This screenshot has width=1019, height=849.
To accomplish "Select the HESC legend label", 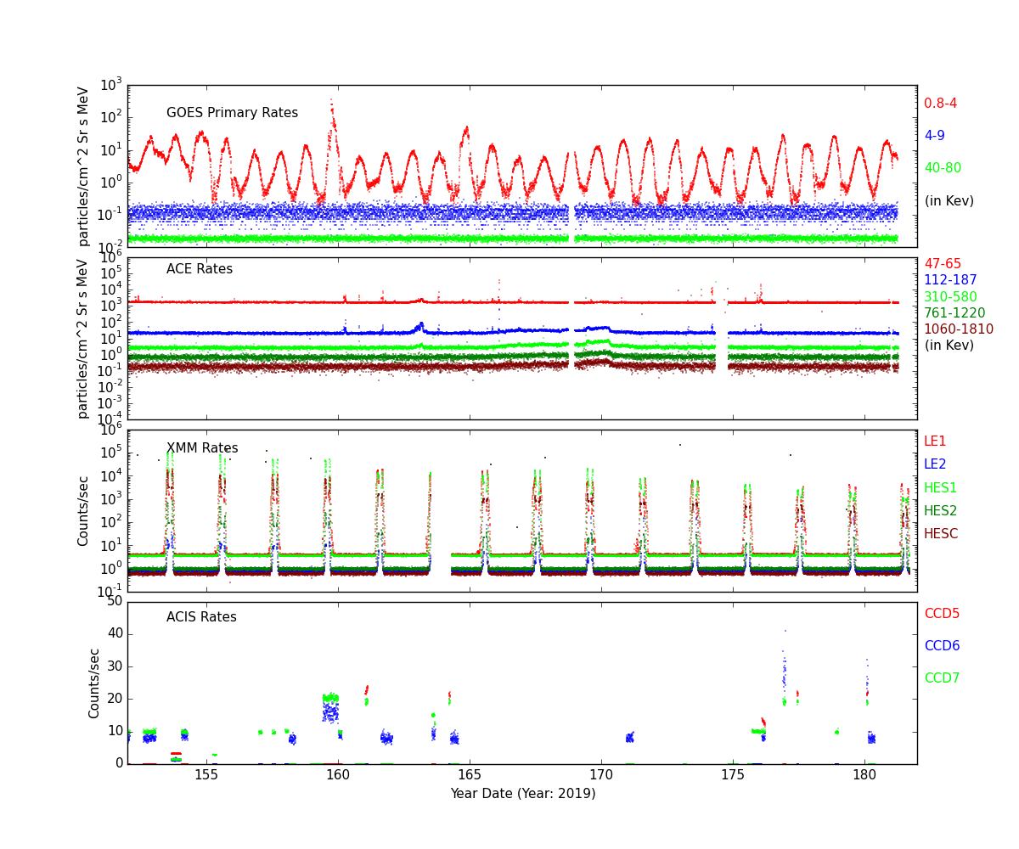I will pos(940,534).
